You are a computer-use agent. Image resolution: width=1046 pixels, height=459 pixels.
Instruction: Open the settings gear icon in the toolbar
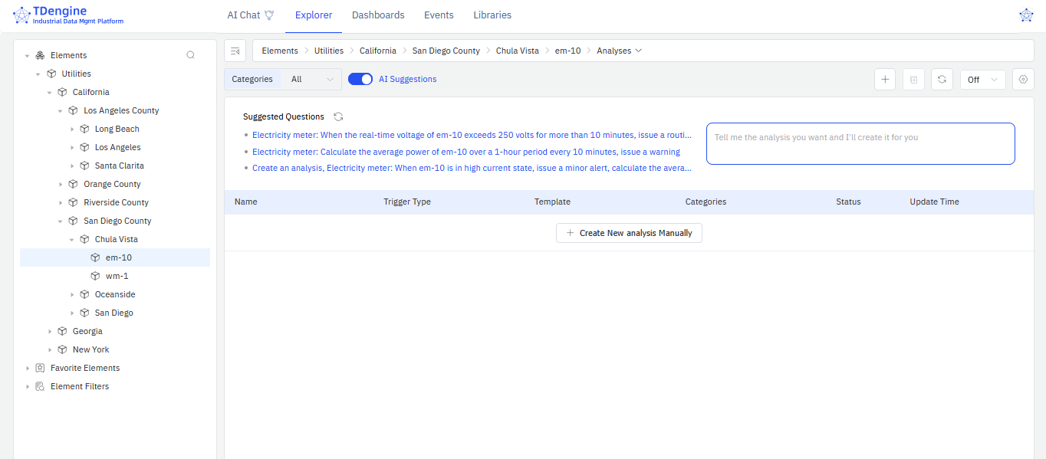[x=1023, y=80]
